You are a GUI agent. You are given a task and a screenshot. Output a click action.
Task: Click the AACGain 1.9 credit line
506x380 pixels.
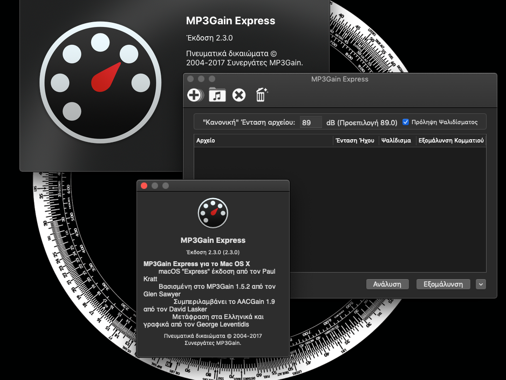(209, 306)
